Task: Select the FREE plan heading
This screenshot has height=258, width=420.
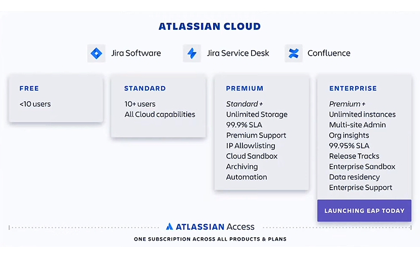Action: pyautogui.click(x=29, y=89)
